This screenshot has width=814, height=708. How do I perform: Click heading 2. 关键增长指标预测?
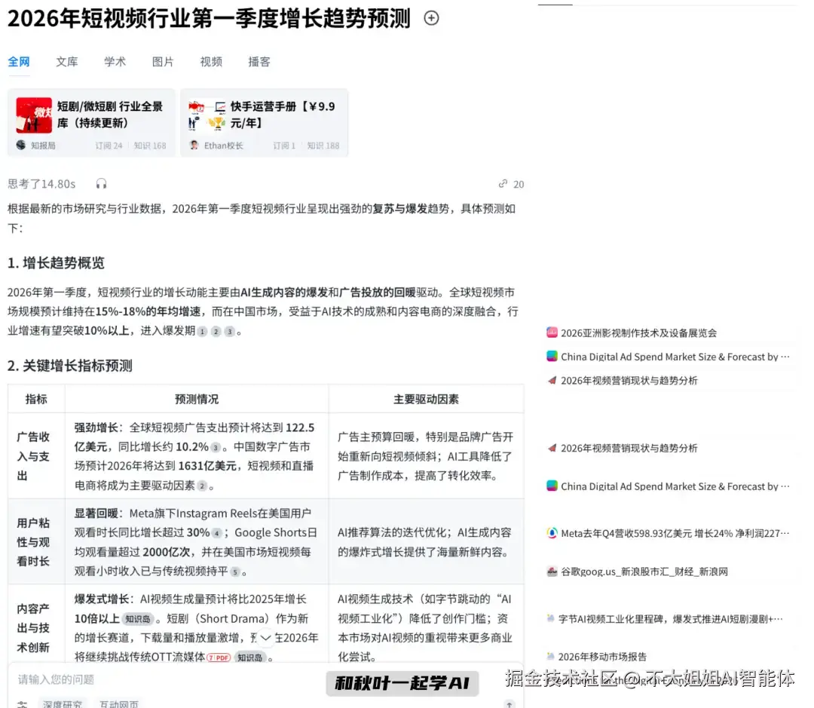coord(69,366)
